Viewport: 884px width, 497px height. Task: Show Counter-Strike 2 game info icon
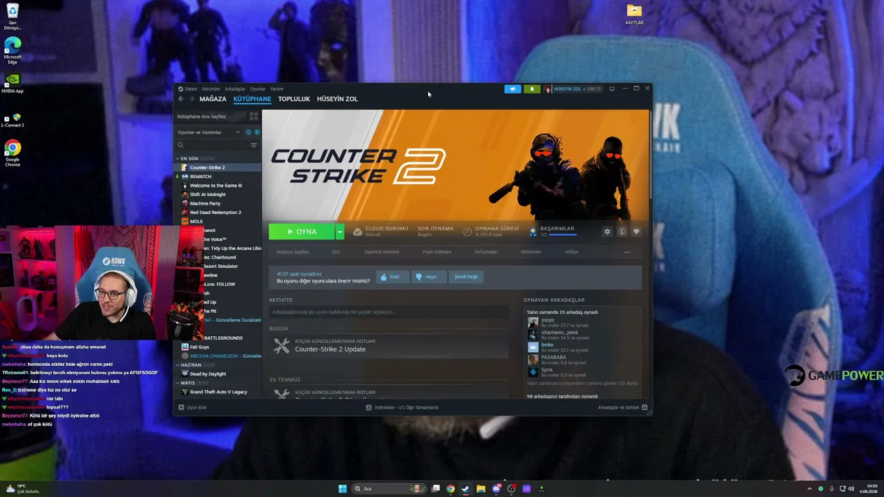click(622, 231)
